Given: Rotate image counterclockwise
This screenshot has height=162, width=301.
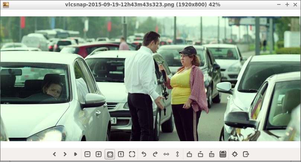Looking at the screenshot, I should click(144, 154).
